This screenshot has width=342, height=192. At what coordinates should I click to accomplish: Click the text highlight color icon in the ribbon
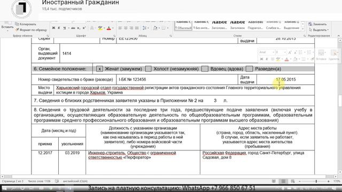pyautogui.click(x=100, y=28)
